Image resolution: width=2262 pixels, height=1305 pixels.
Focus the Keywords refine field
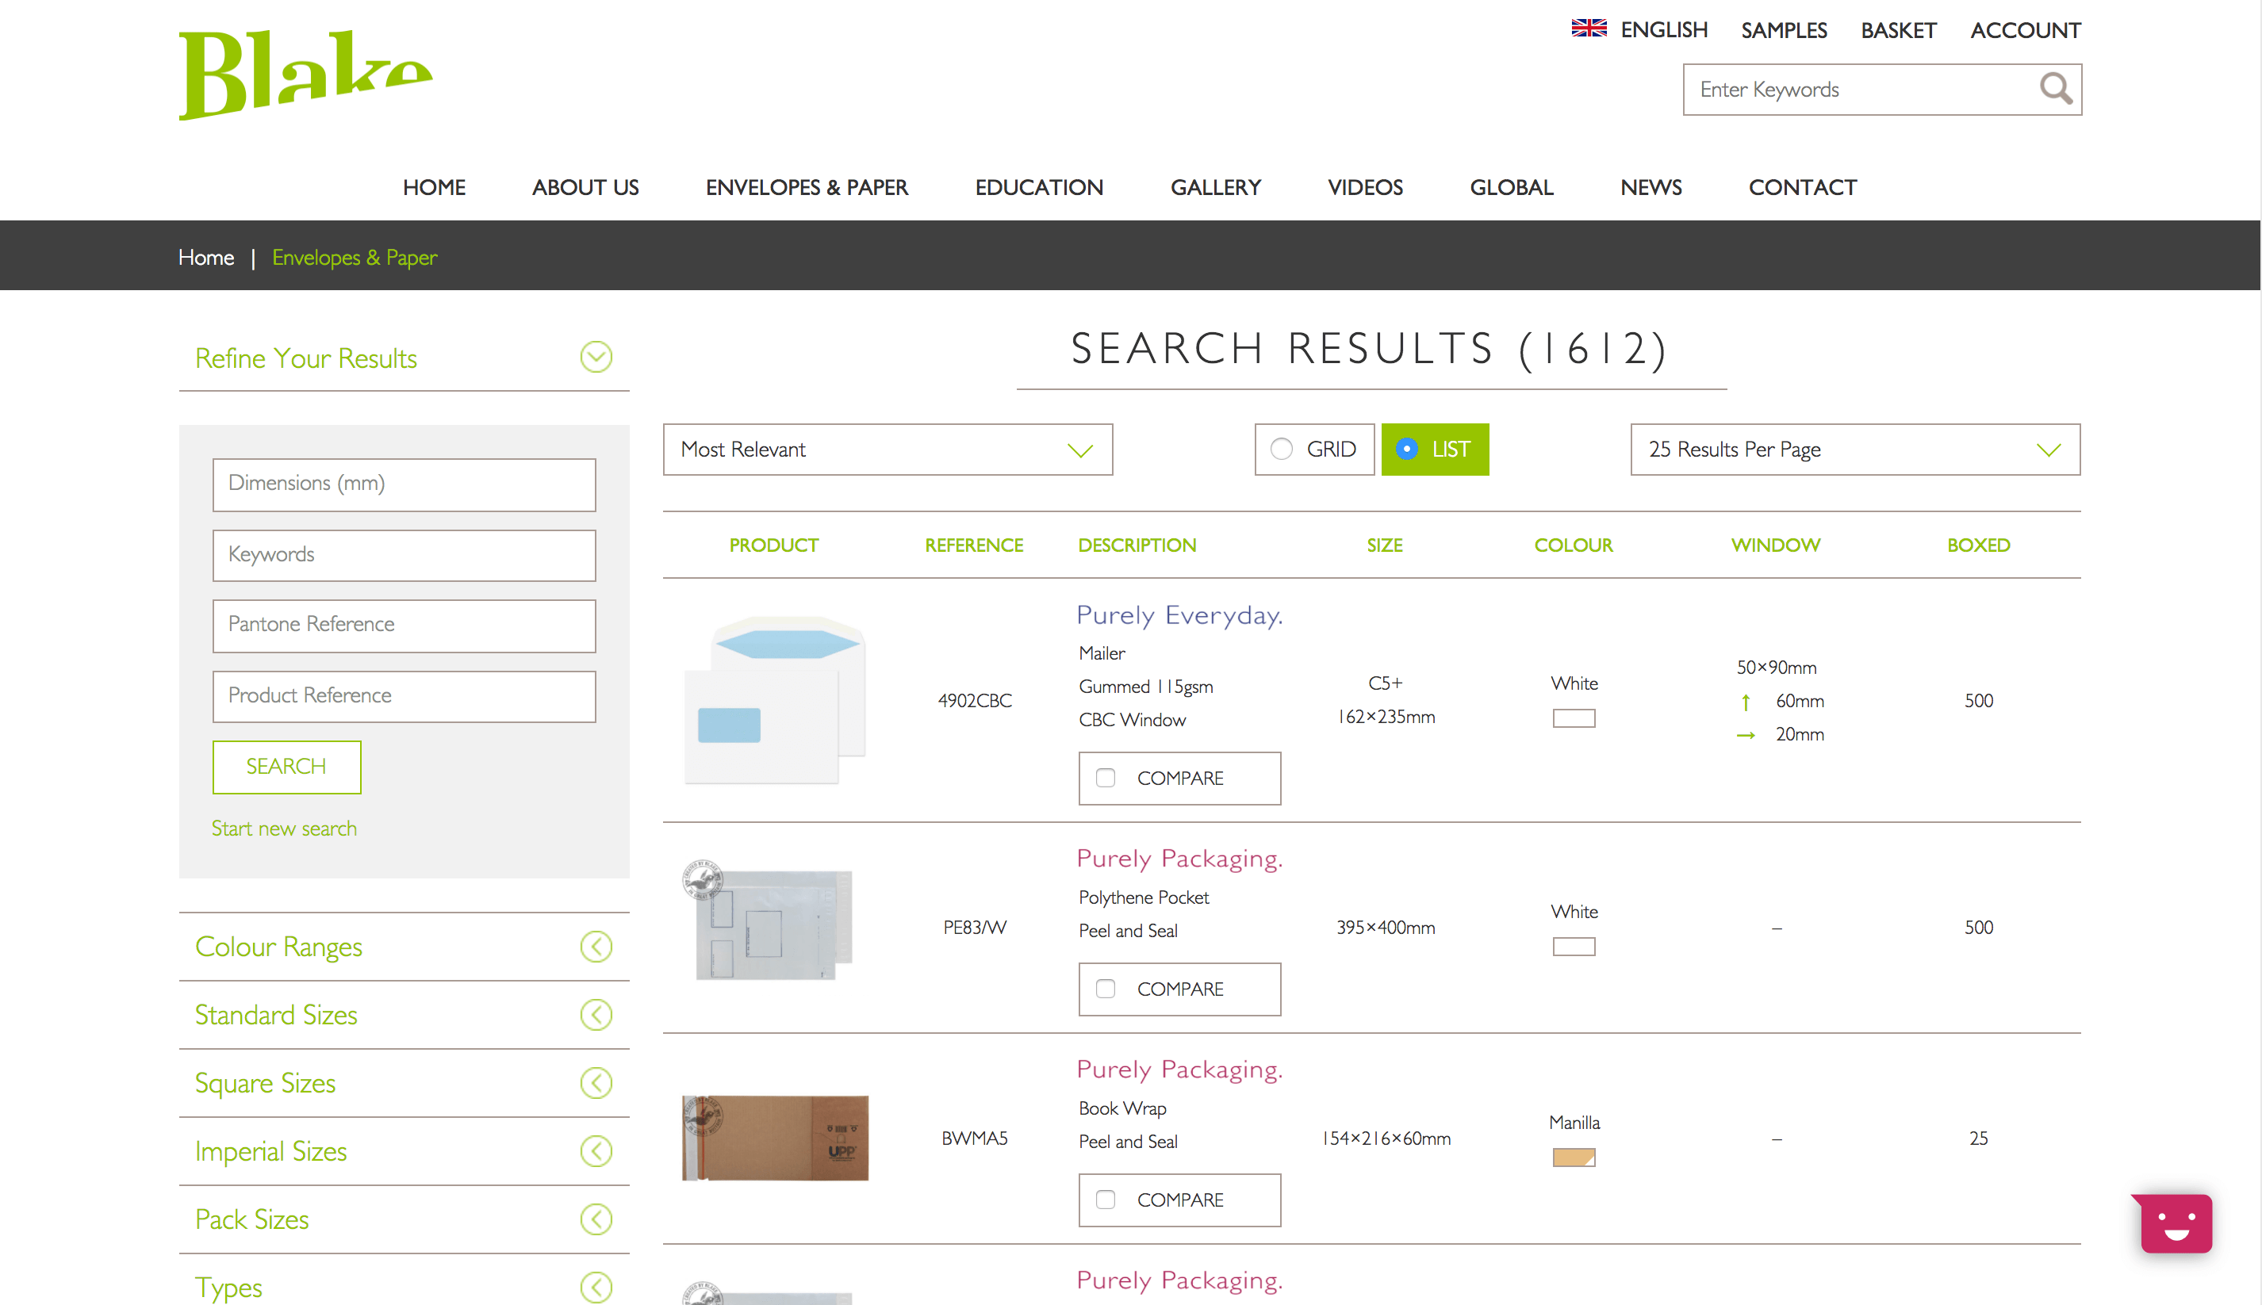click(404, 556)
